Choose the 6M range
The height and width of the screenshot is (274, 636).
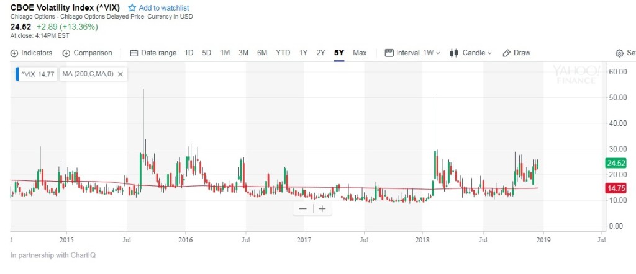[x=262, y=53]
